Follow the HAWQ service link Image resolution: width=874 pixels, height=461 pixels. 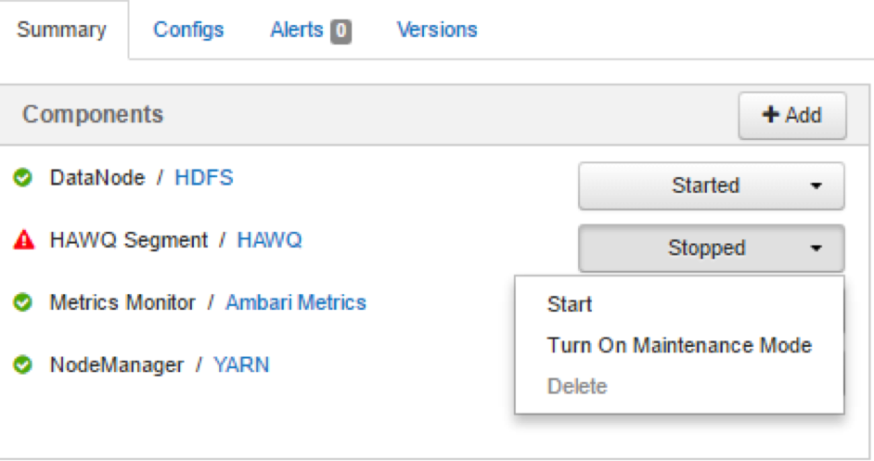pos(269,240)
